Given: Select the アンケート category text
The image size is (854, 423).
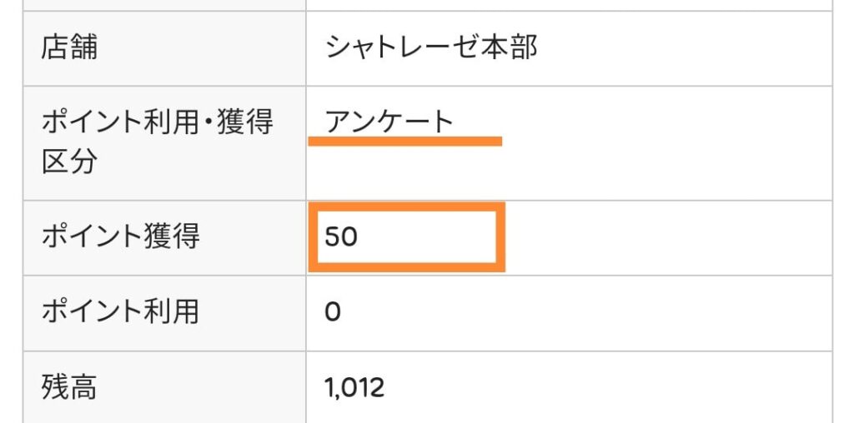Looking at the screenshot, I should 389,122.
